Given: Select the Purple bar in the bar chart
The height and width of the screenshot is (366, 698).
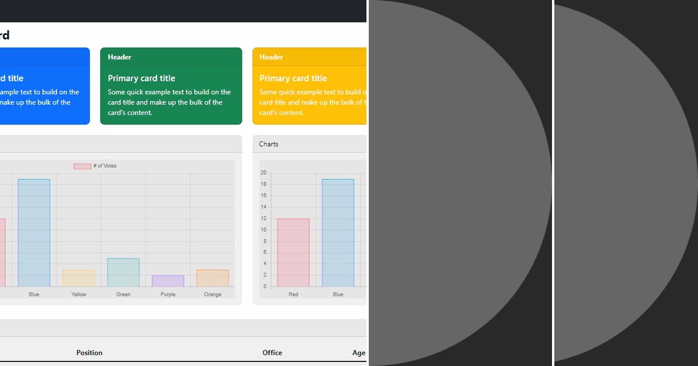Looking at the screenshot, I should [x=168, y=279].
